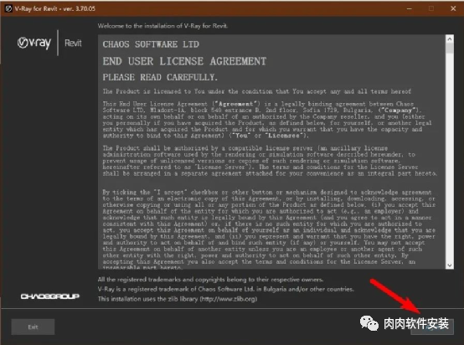The image size is (464, 345).
Task: Click the "Revit" label beside the V-Ray logo
Action: tap(73, 44)
